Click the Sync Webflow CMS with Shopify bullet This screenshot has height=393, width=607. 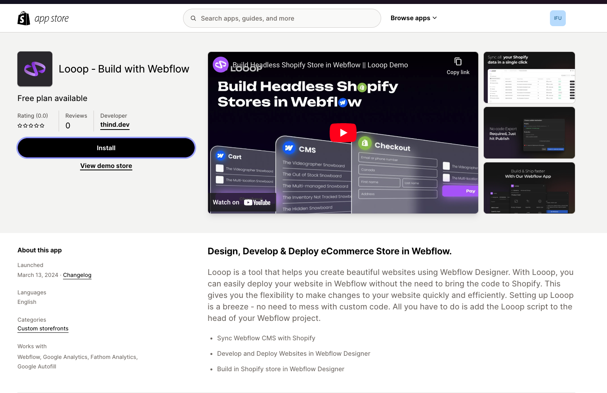pos(266,338)
